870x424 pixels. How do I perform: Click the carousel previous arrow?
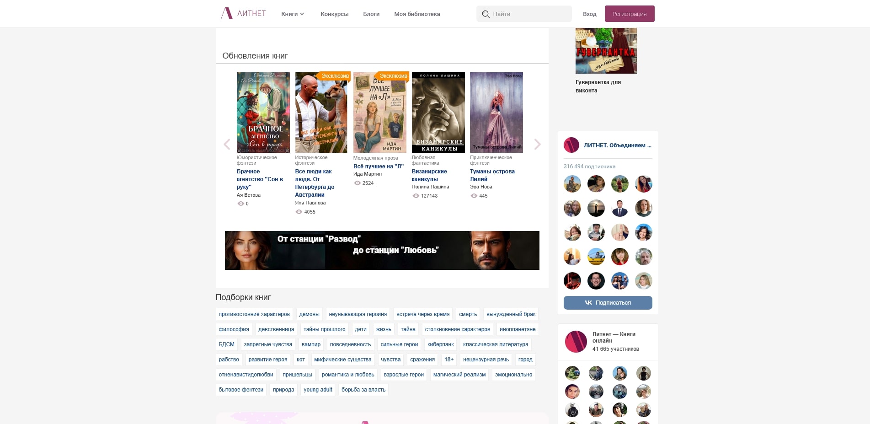pos(227,145)
